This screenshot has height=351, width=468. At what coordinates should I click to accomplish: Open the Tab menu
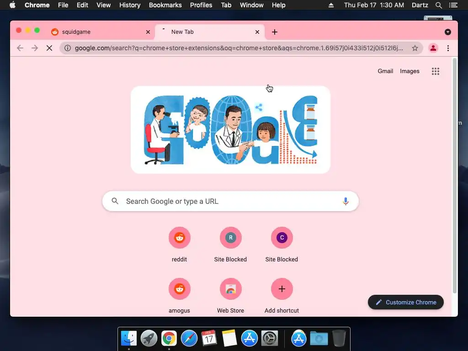click(x=226, y=5)
